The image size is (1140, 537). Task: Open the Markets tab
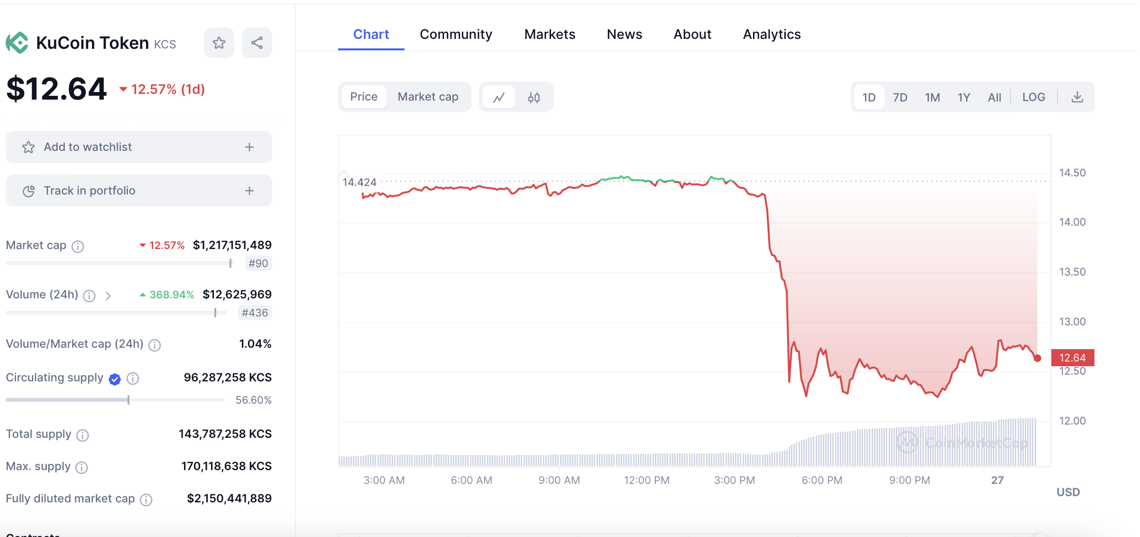550,34
